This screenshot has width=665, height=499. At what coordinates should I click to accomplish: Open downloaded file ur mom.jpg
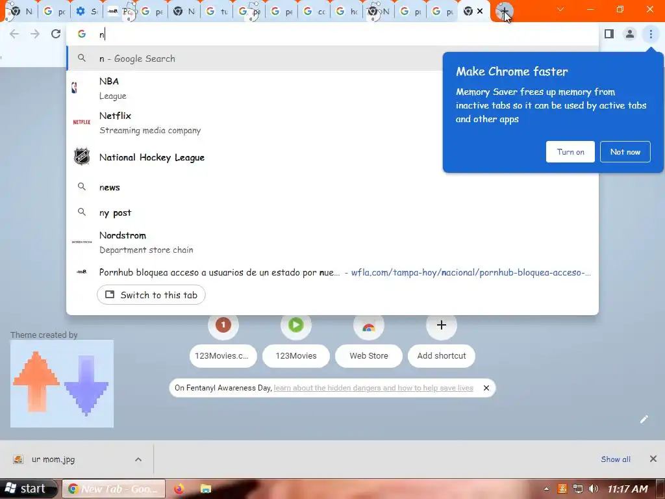(53, 459)
